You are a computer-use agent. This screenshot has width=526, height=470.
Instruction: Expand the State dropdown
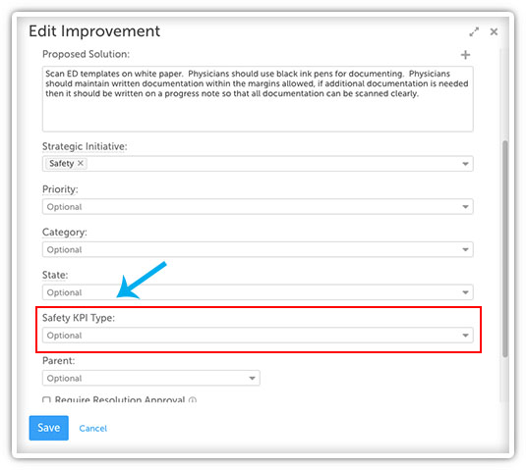pyautogui.click(x=258, y=292)
